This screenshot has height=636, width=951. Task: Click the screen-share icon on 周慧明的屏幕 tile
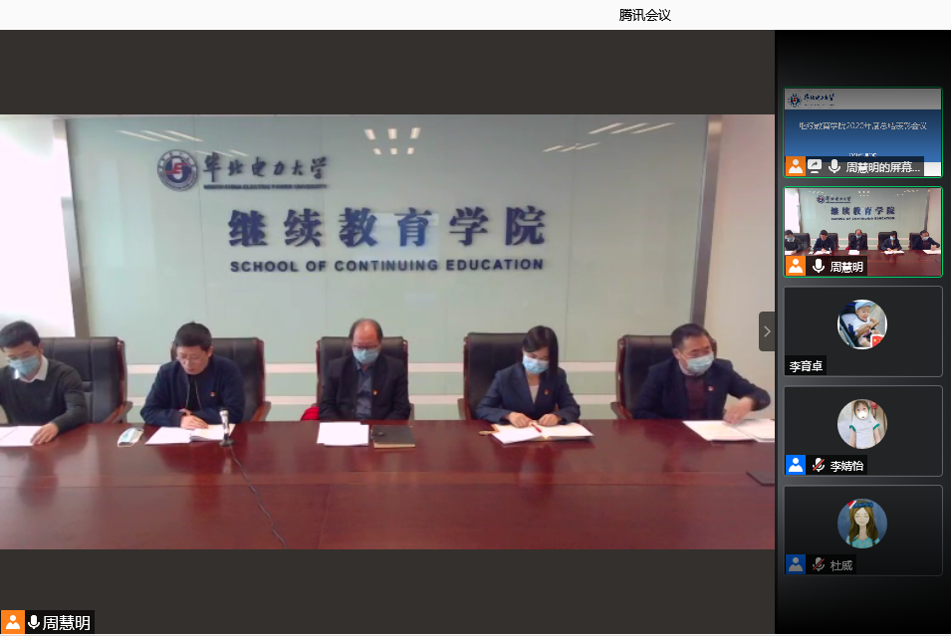pos(815,166)
